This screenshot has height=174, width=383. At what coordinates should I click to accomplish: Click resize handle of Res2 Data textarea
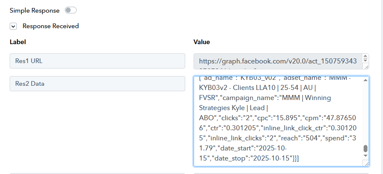[x=366, y=163]
